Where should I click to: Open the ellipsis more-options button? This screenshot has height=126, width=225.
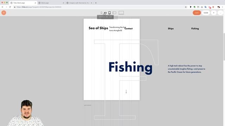(220, 13)
